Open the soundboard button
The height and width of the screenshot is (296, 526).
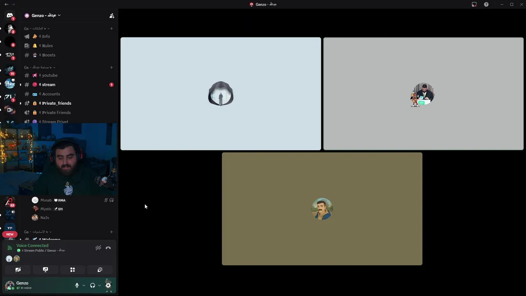click(x=100, y=270)
